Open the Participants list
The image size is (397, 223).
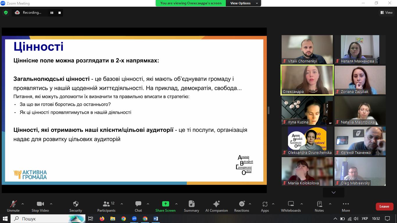pos(106,206)
